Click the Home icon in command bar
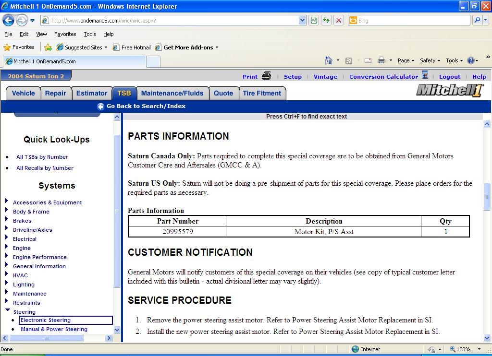Viewport: 492px width, 356px height. click(329, 60)
